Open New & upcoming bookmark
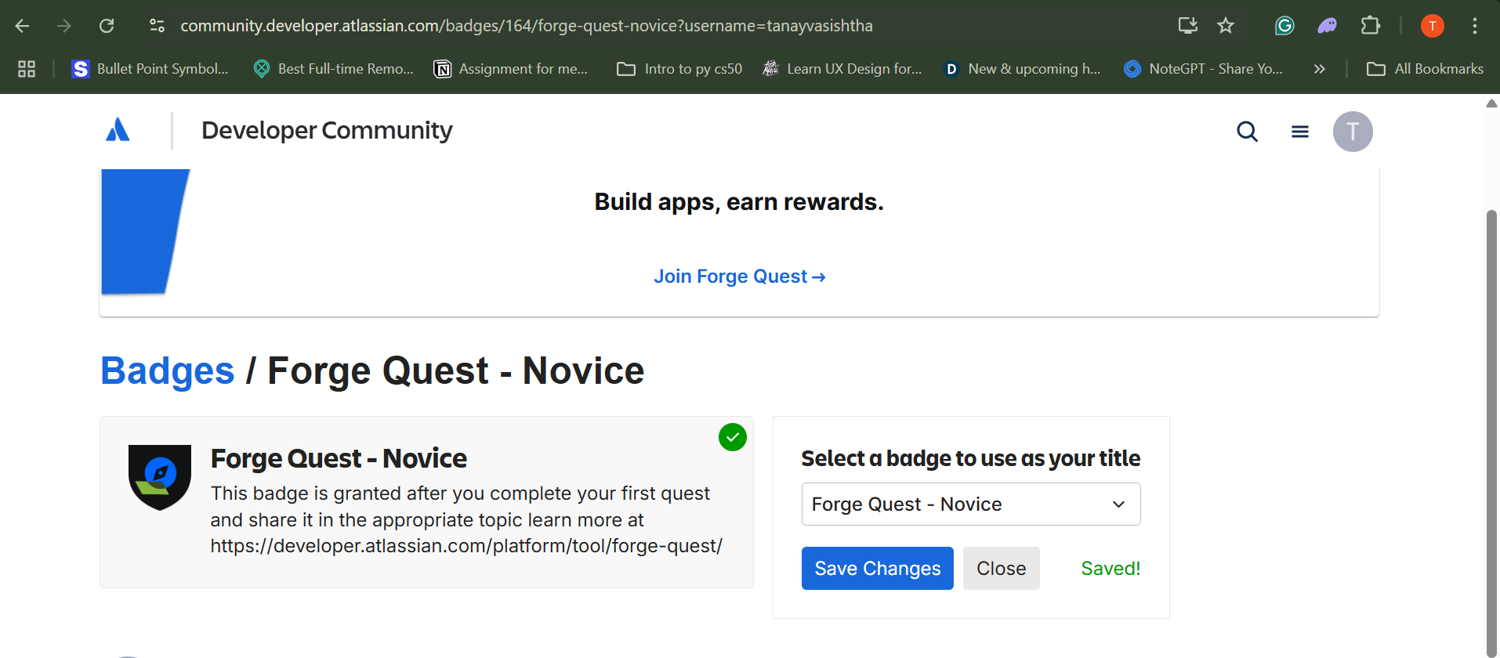The width and height of the screenshot is (1500, 658). pos(1022,69)
